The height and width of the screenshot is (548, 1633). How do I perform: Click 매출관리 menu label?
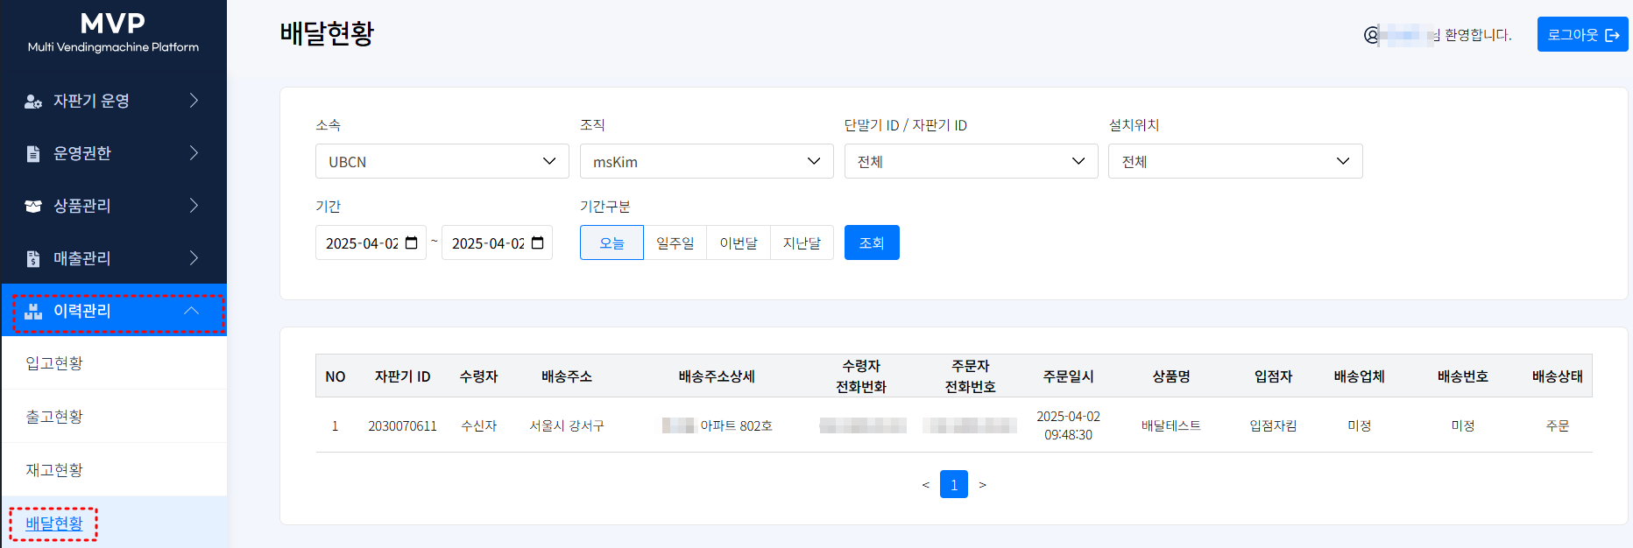click(x=82, y=258)
